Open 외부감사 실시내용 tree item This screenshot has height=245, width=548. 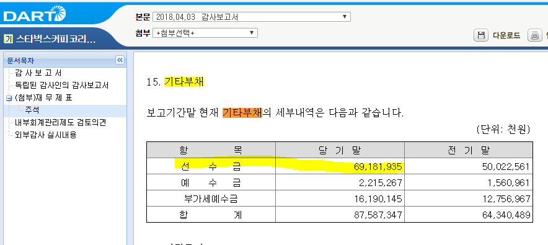(x=45, y=135)
